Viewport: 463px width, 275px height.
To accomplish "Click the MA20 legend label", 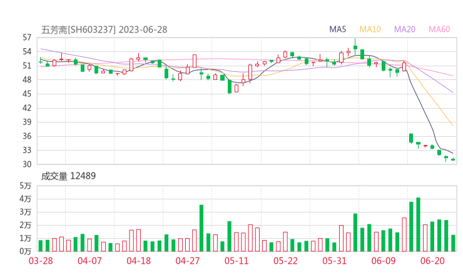I will click(405, 29).
